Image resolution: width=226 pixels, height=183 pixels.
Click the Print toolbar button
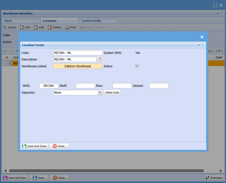[71, 27]
